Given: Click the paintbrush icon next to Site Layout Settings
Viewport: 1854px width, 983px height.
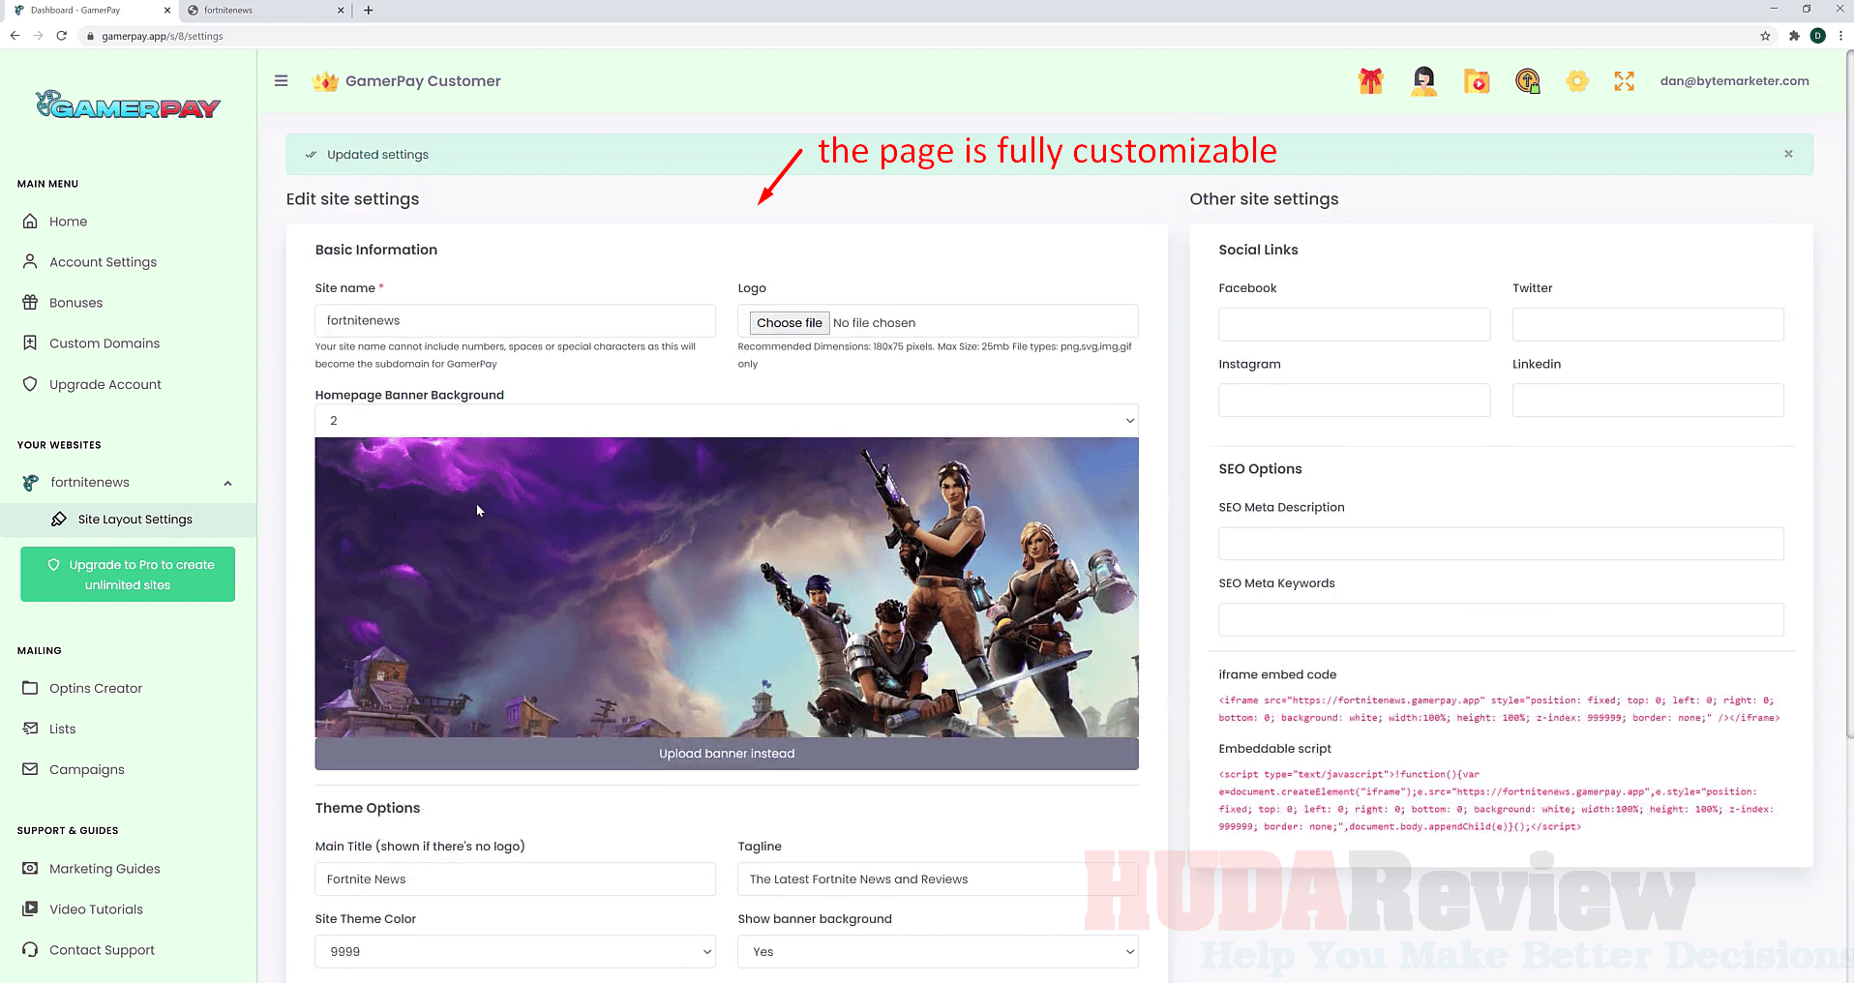Looking at the screenshot, I should point(59,519).
